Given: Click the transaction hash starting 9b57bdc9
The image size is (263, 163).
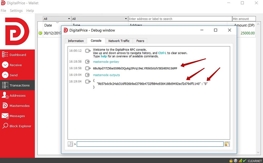Looking at the screenshot, I should pos(149,84).
